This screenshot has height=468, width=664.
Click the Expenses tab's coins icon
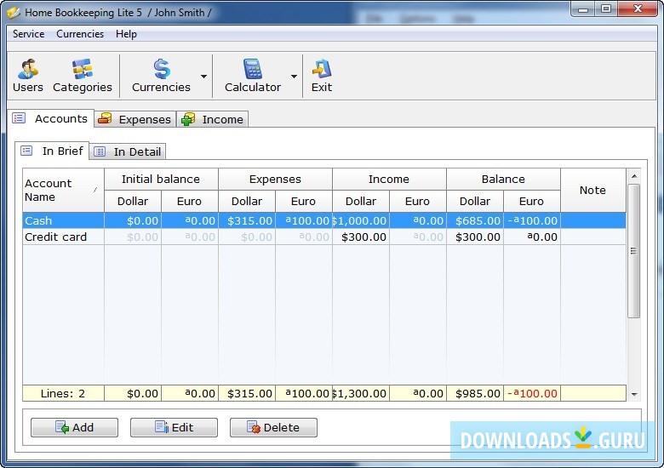click(105, 119)
